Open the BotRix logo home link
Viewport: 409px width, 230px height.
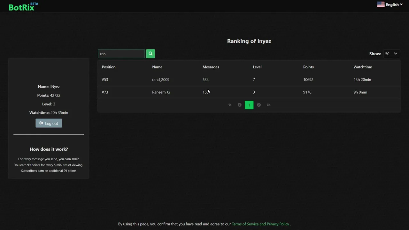21,7
